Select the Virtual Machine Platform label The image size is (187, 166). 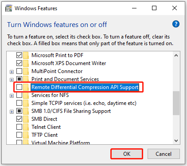(61, 143)
